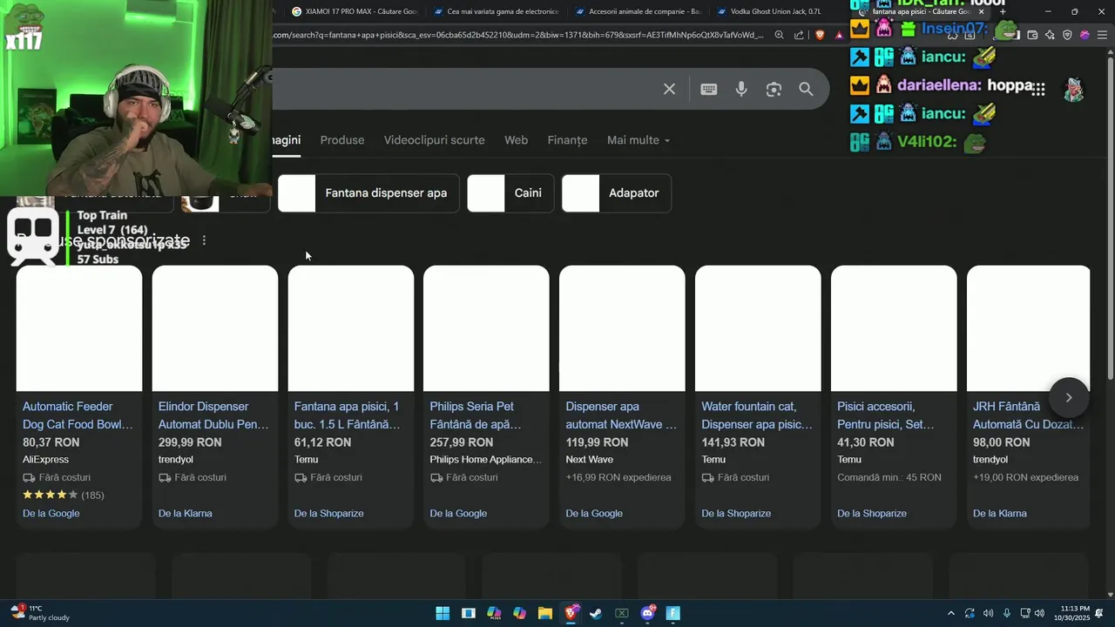Open Brave Shields lion icon
Screen dimensions: 1115x627
(820, 35)
